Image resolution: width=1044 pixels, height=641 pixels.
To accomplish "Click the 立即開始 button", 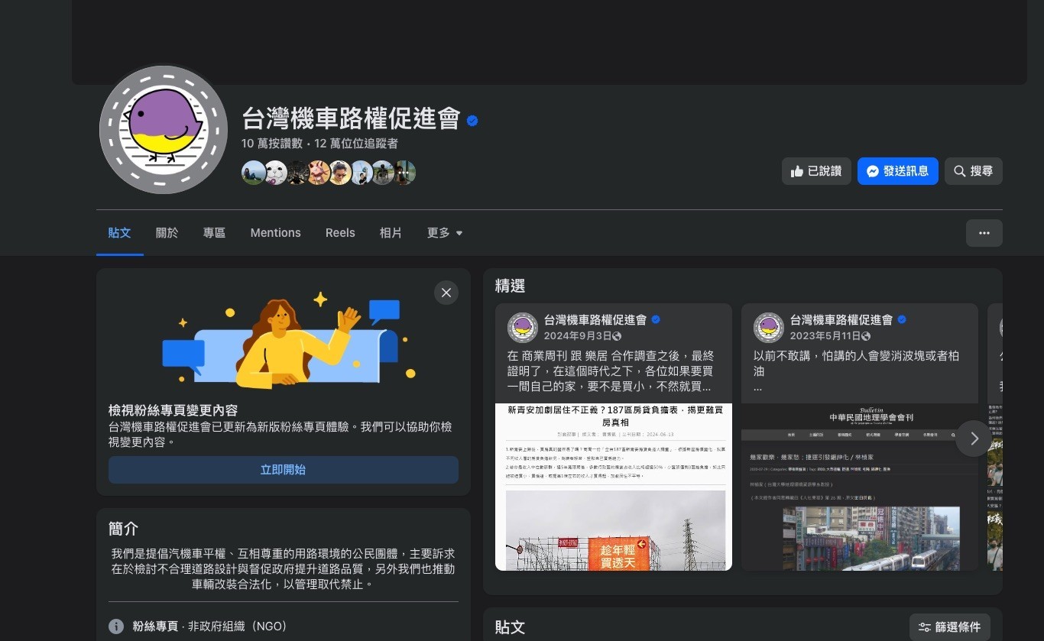I will click(x=284, y=470).
